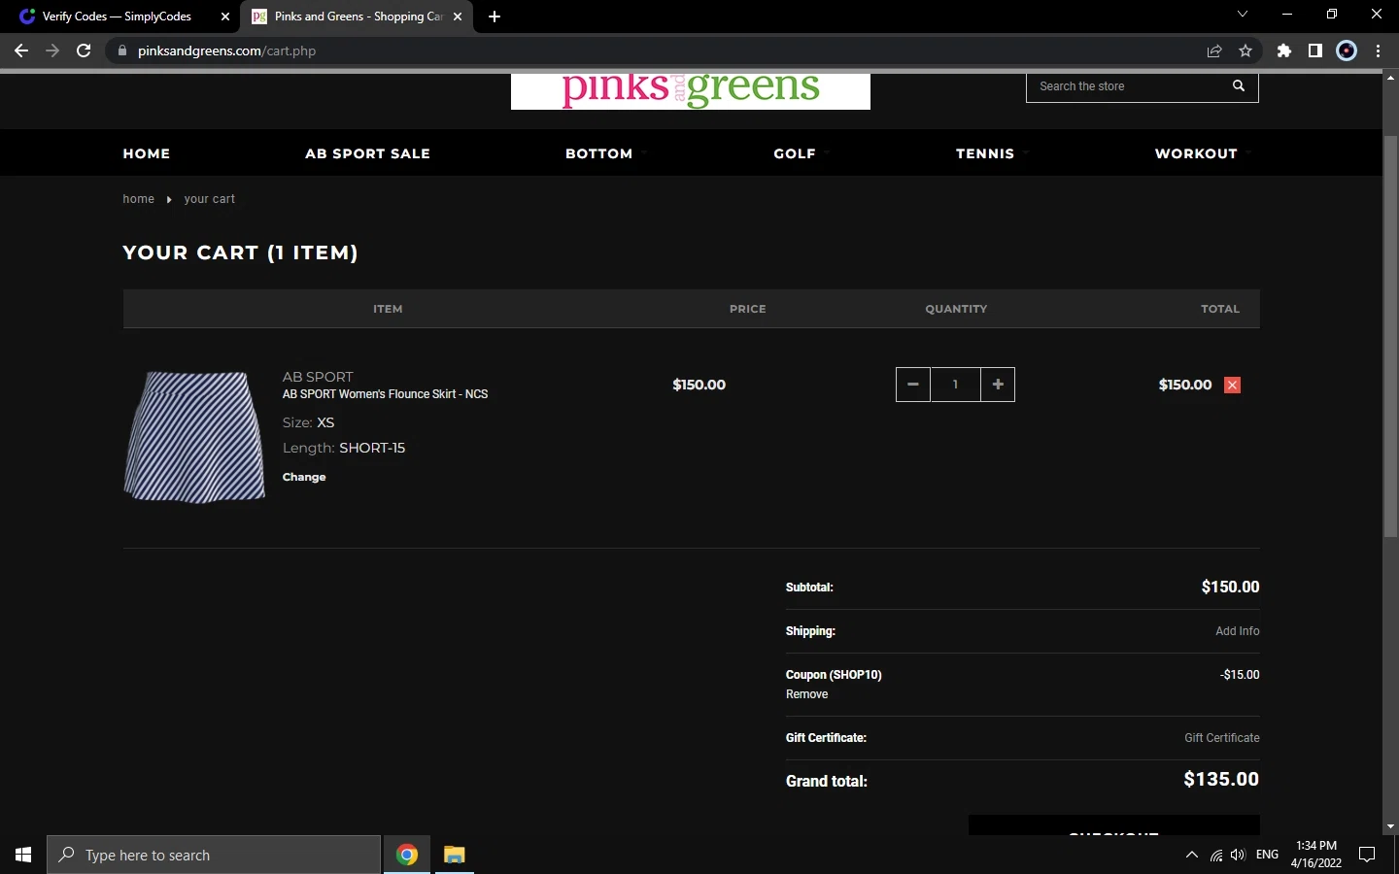
Task: Remove the SHOP10 coupon
Action: pos(806,694)
